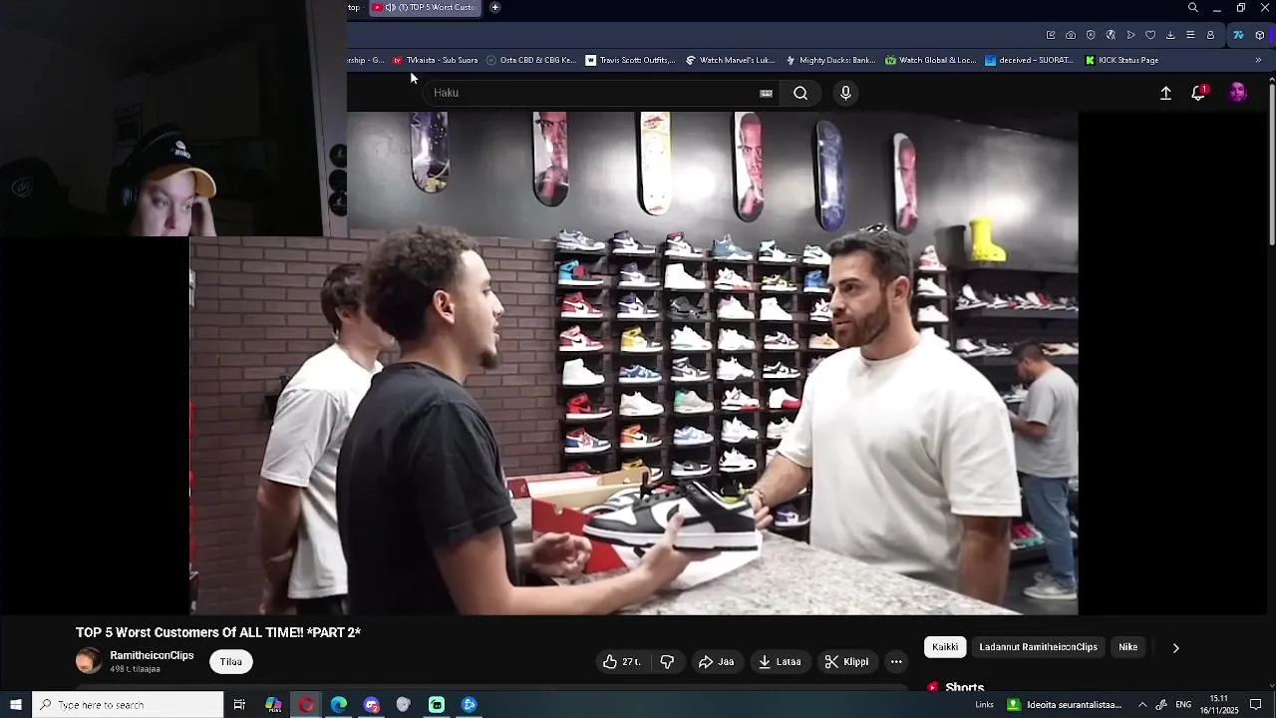Open the YouTube account avatar menu
Image resolution: width=1276 pixels, height=718 pixels.
(1237, 93)
